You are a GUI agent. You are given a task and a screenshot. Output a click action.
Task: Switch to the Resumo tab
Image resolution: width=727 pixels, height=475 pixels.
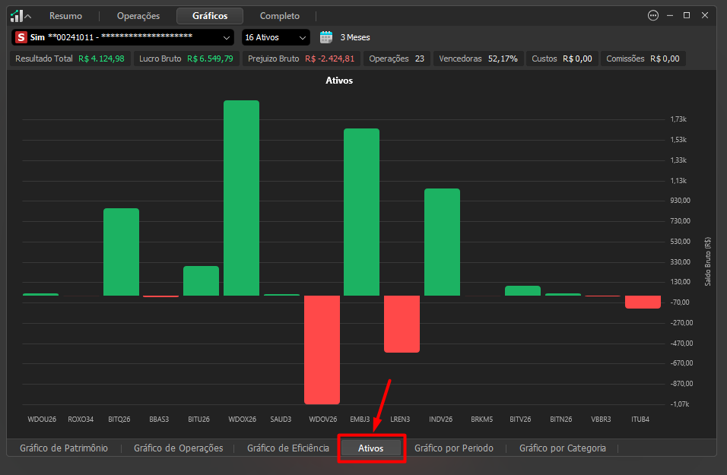[66, 16]
